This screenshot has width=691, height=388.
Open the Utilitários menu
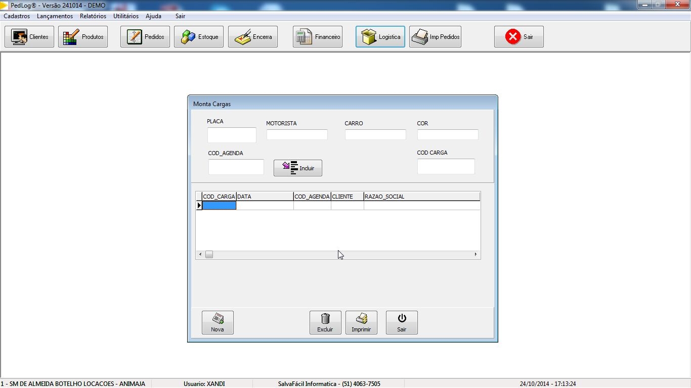coord(126,16)
